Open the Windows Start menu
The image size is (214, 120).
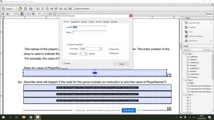pyautogui.click(x=3, y=117)
